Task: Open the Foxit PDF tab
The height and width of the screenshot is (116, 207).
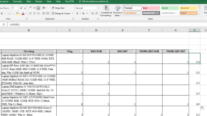Action: [70, 2]
